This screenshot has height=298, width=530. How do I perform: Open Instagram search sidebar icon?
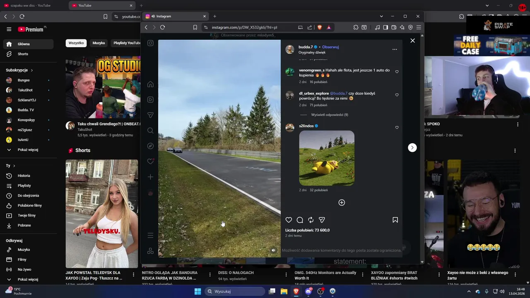[x=150, y=130]
